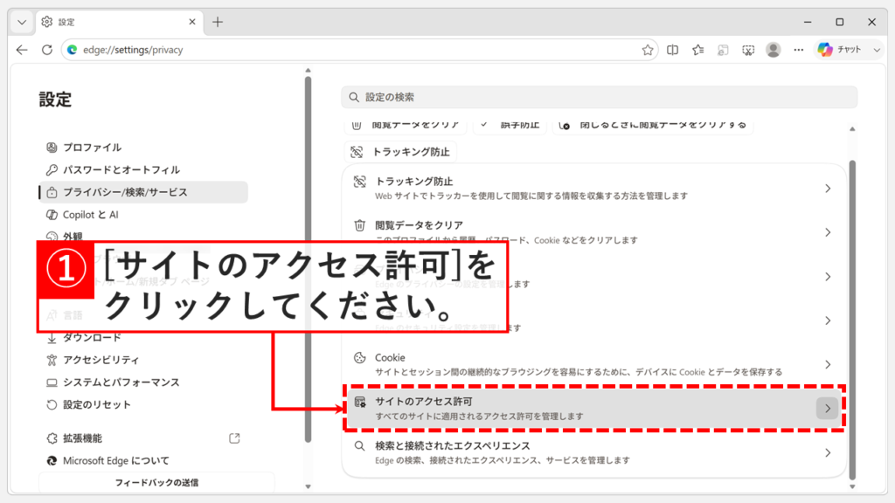Click フィードバックの送信 button
895x503 pixels.
pyautogui.click(x=156, y=482)
